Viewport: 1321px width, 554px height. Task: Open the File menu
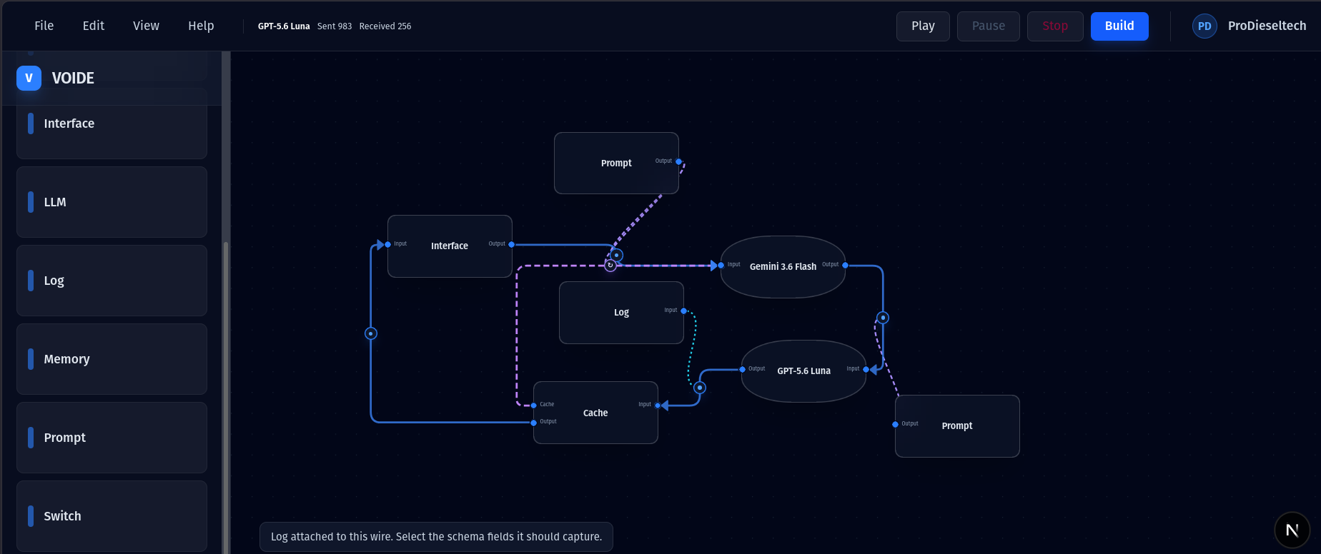click(x=44, y=26)
